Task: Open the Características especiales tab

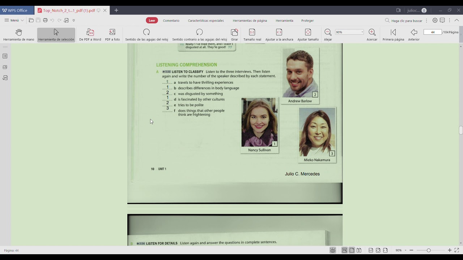Action: (x=206, y=21)
